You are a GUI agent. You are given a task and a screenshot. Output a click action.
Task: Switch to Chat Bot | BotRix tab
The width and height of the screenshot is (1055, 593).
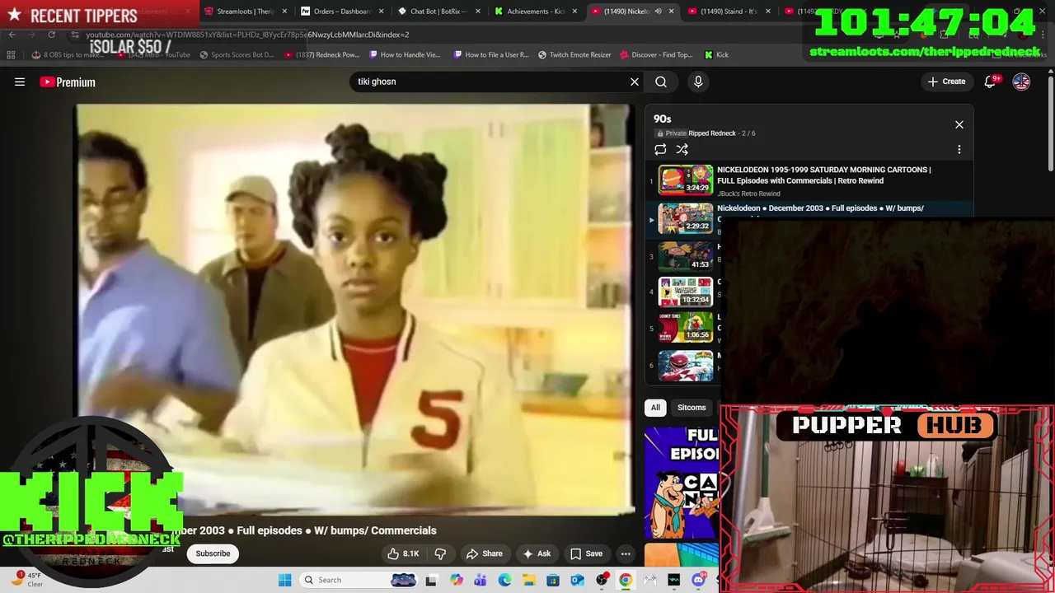point(439,12)
